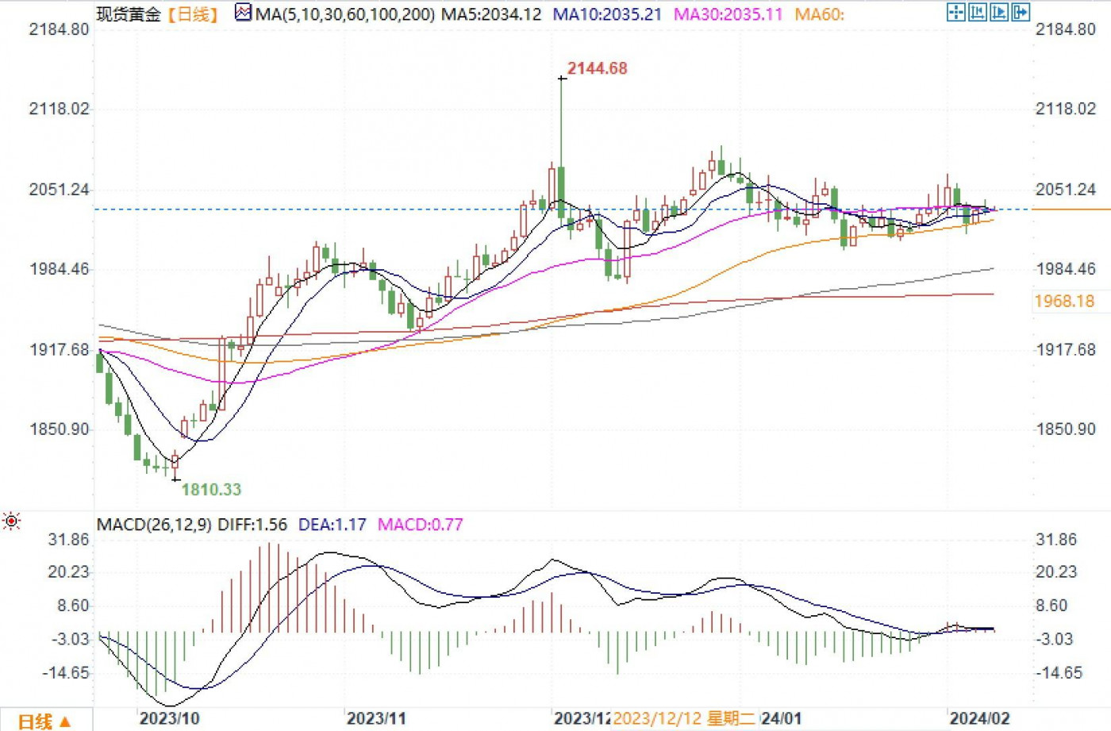Click the left axis 2051.24 price label

tap(60, 190)
